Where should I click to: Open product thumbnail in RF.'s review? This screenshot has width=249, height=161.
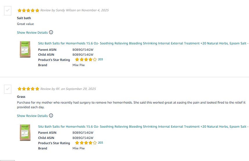pyautogui.click(x=25, y=133)
